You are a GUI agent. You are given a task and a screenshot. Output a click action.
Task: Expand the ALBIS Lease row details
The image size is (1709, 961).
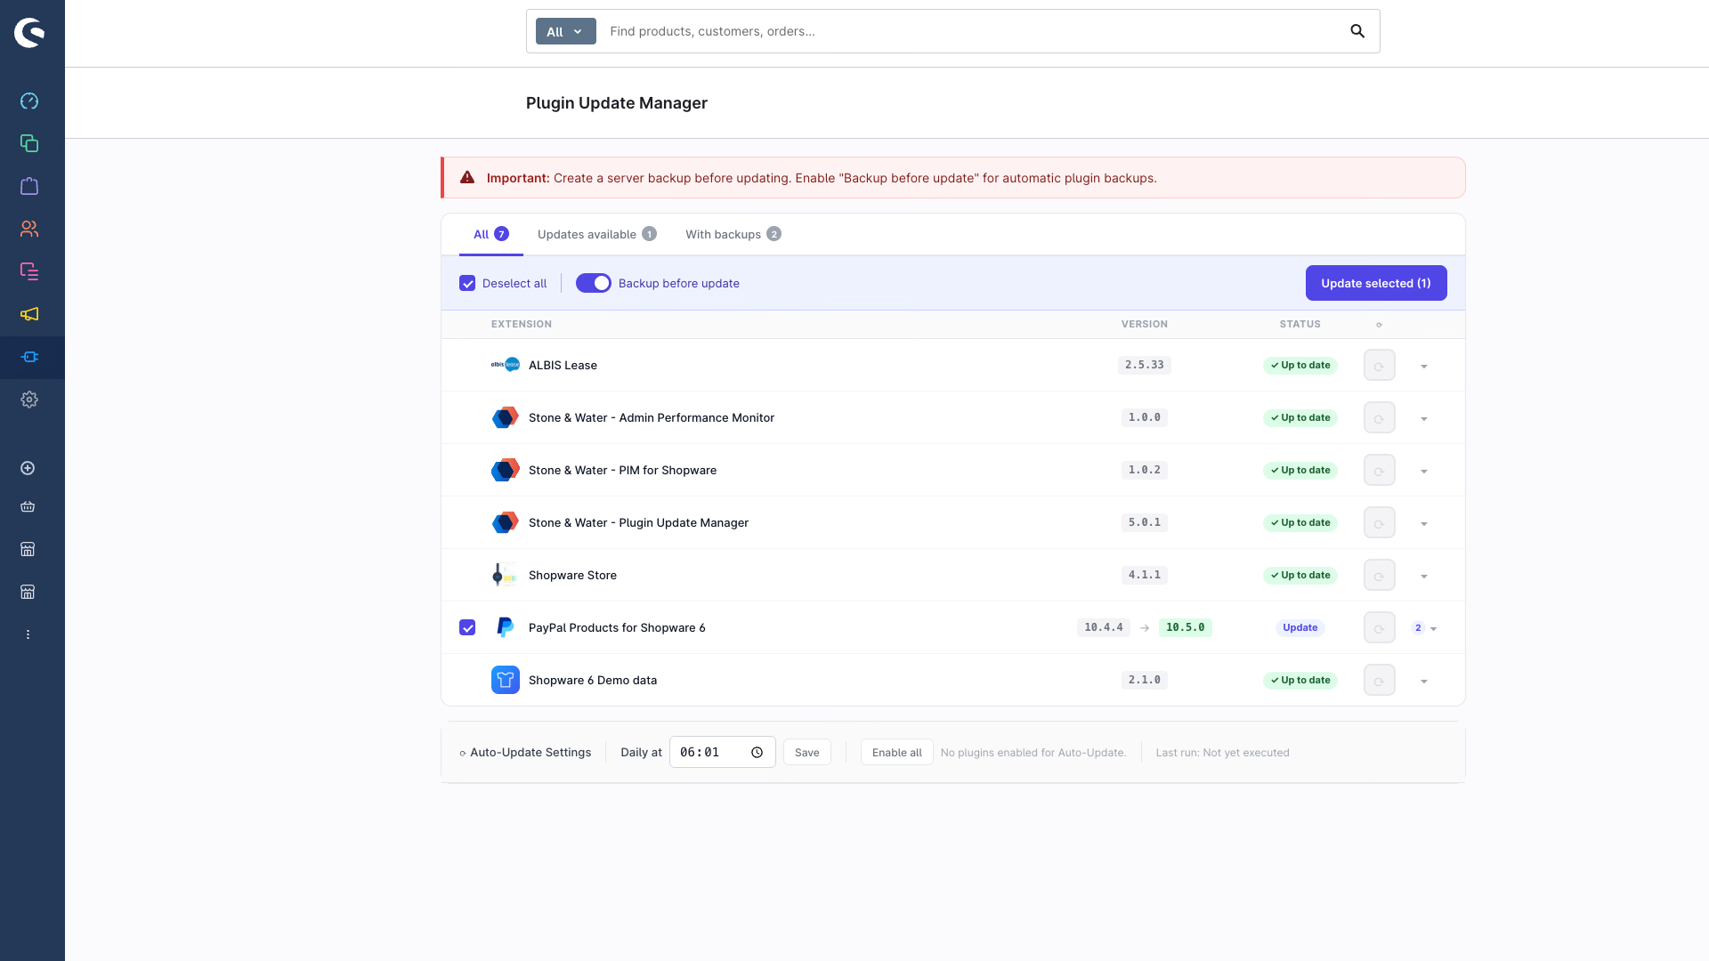pyautogui.click(x=1424, y=367)
